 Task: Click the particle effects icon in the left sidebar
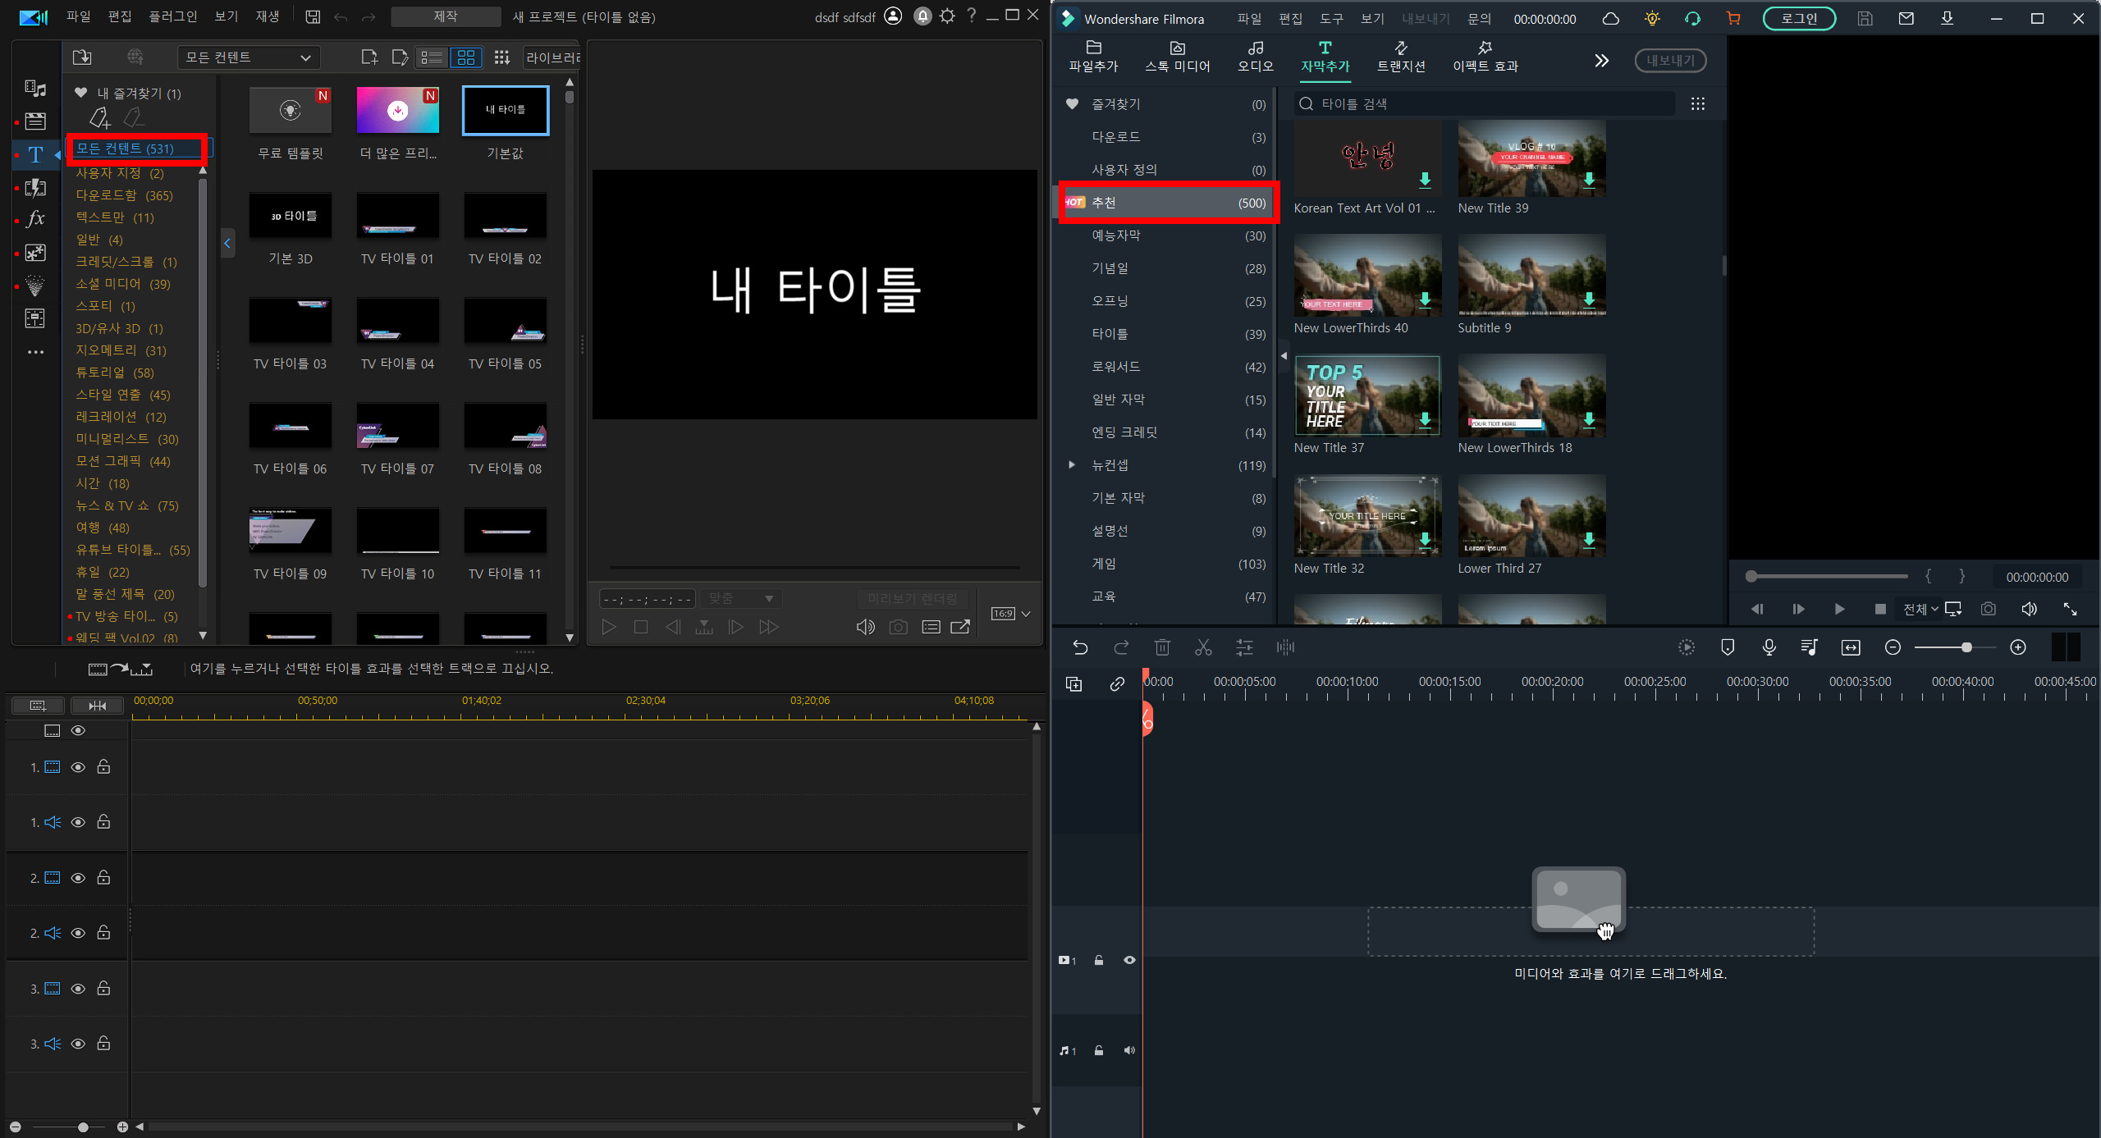[x=34, y=286]
